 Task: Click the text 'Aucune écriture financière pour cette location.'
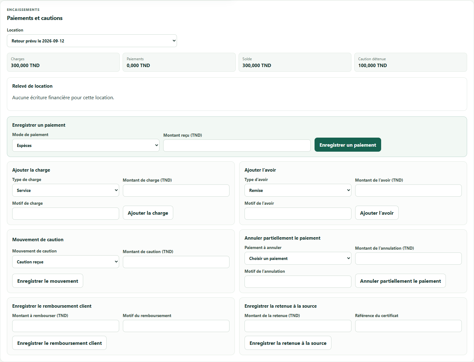pos(63,98)
